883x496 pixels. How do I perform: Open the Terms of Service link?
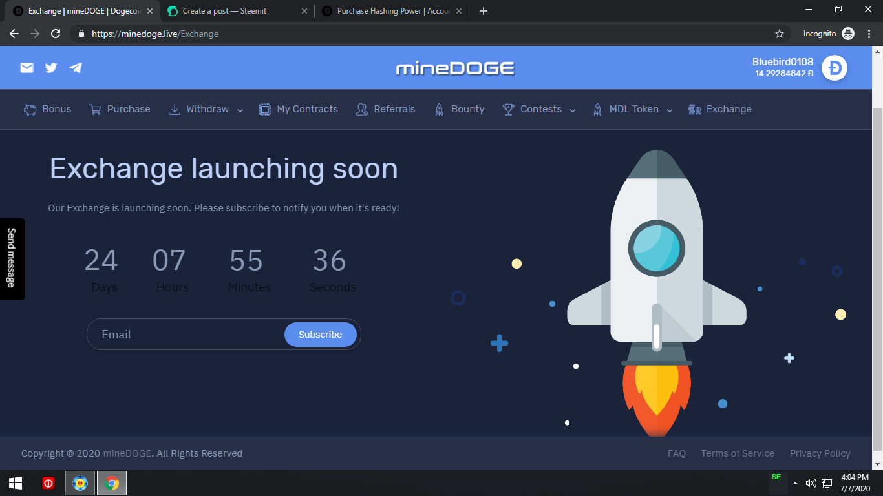[738, 453]
